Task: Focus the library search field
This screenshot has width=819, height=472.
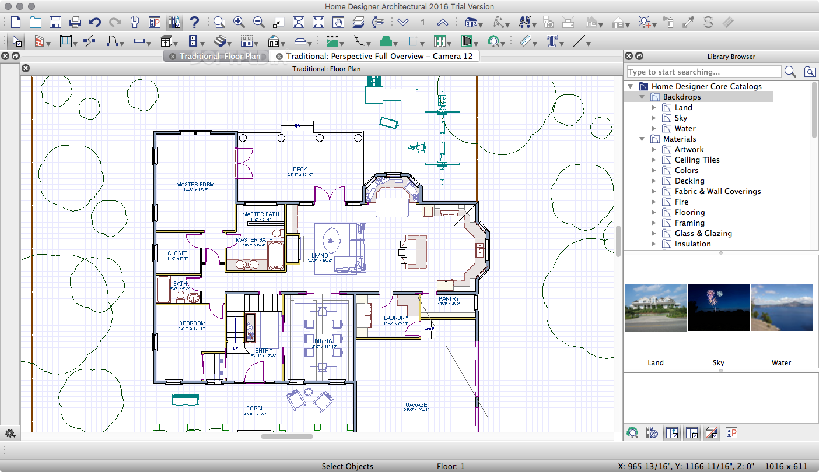Action: click(704, 72)
